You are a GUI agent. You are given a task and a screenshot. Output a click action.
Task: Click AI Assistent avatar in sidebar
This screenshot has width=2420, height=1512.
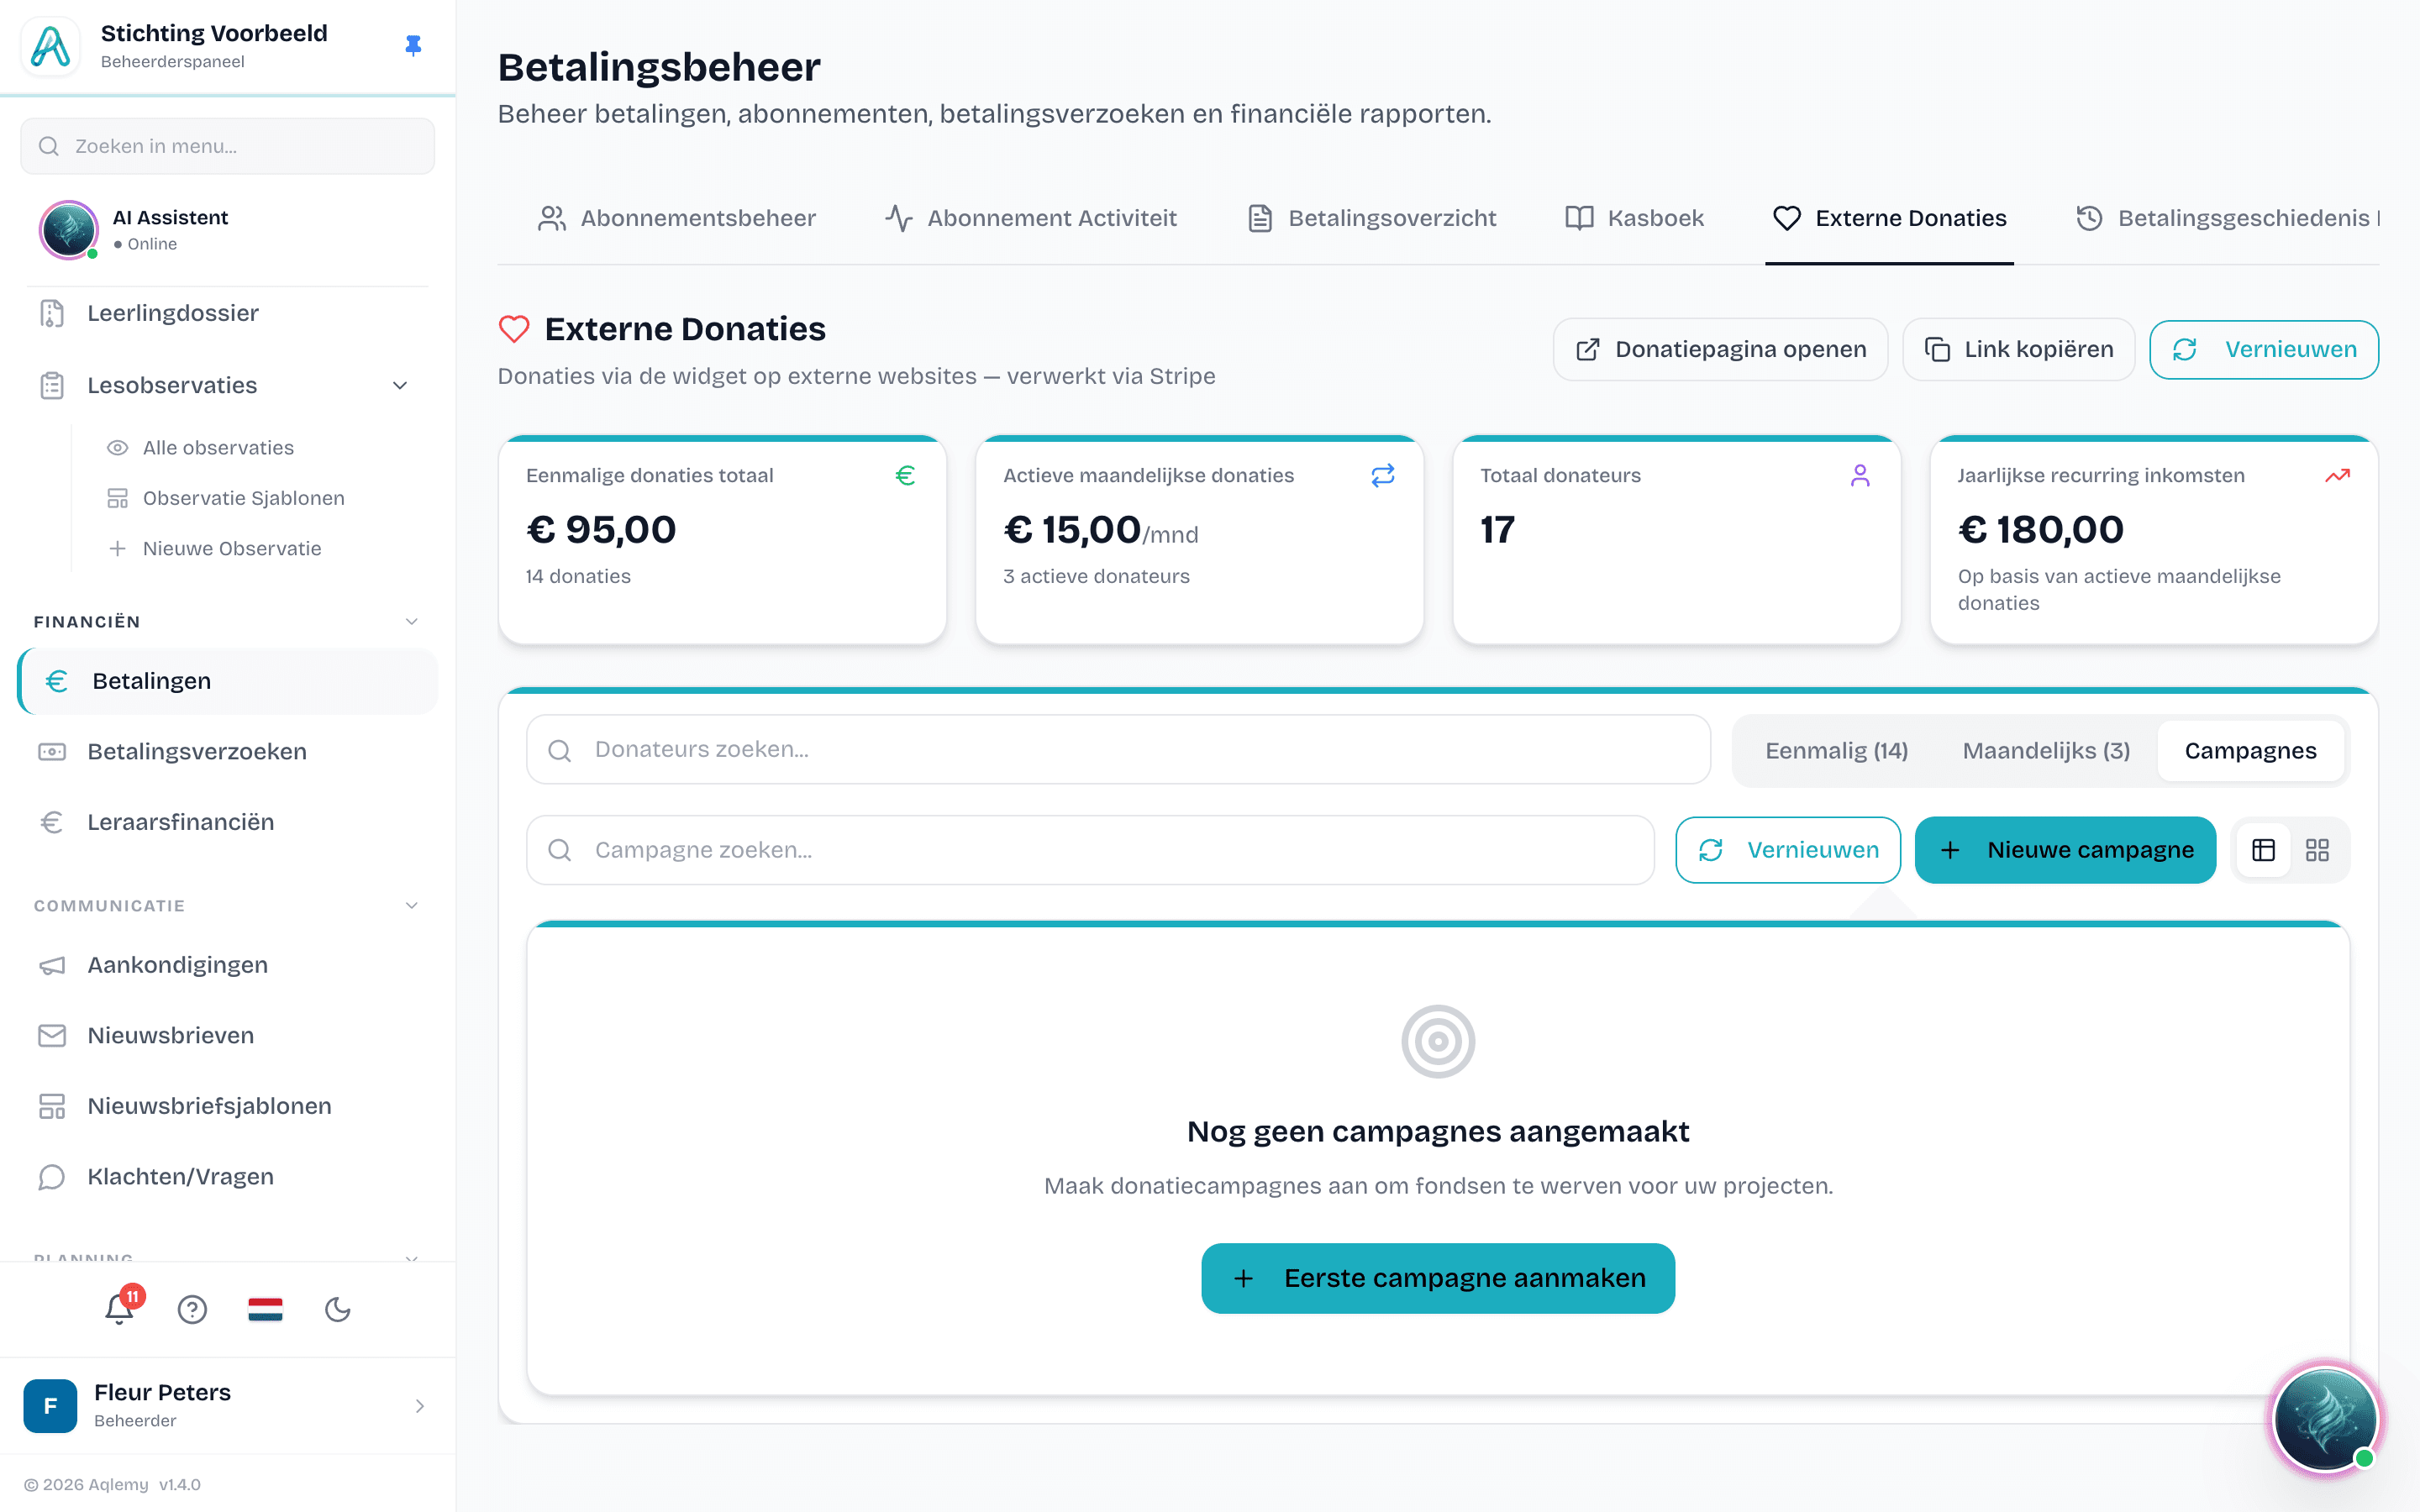[x=68, y=230]
